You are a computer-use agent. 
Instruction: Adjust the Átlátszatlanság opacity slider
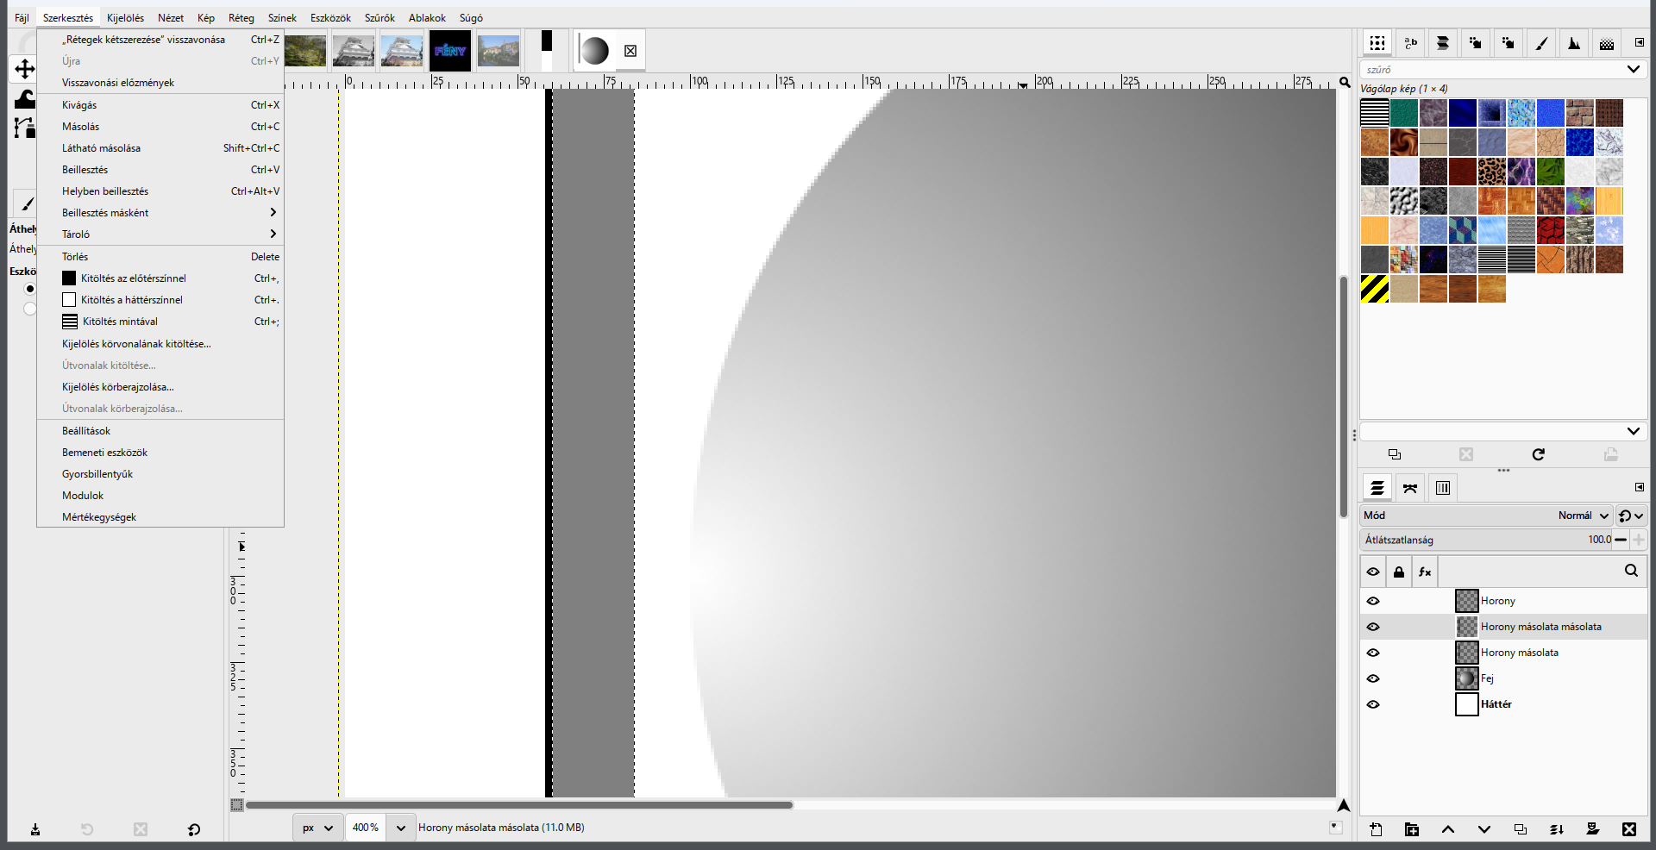coord(1486,540)
